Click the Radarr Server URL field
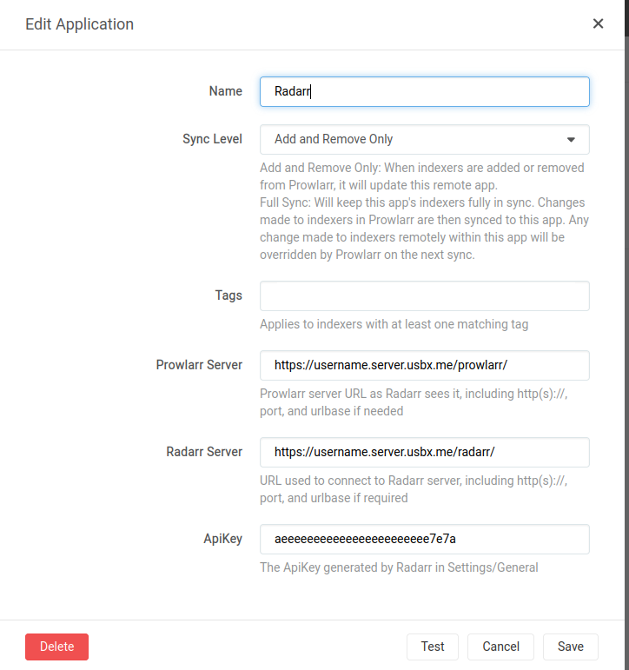The image size is (629, 670). point(424,452)
